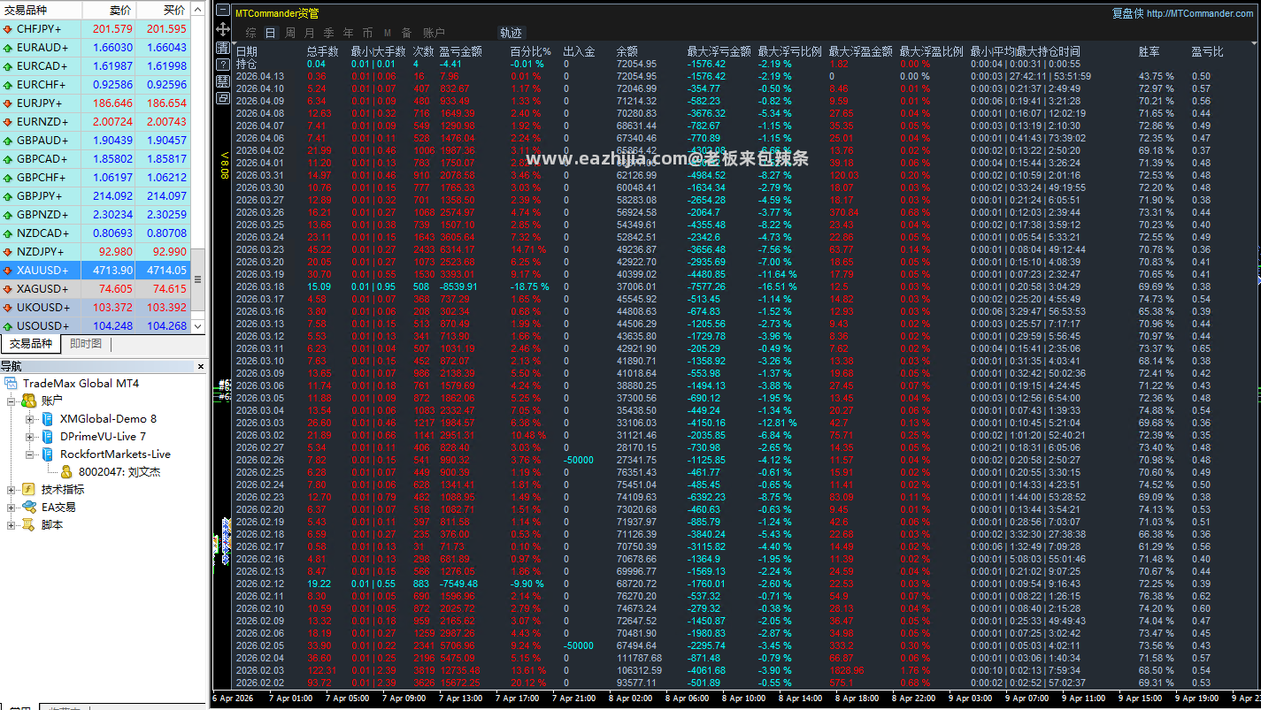Click the arrow icon beside EURNZD+
This screenshot has height=710, width=1261.
pyautogui.click(x=8, y=122)
